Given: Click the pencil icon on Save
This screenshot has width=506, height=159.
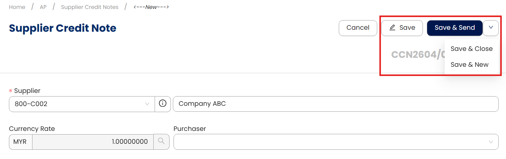Looking at the screenshot, I should (x=392, y=28).
